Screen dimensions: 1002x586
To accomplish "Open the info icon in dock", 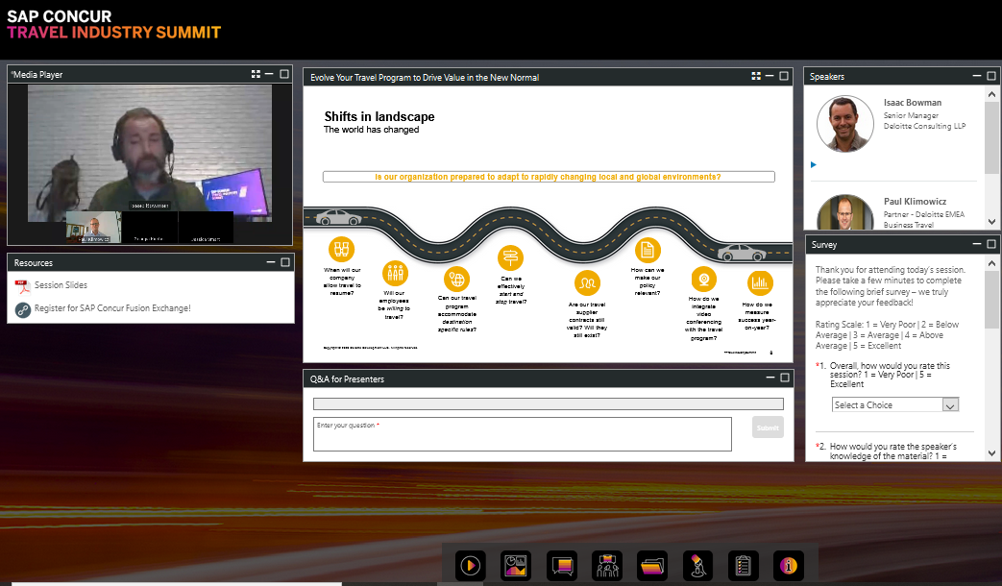I will pos(789,566).
